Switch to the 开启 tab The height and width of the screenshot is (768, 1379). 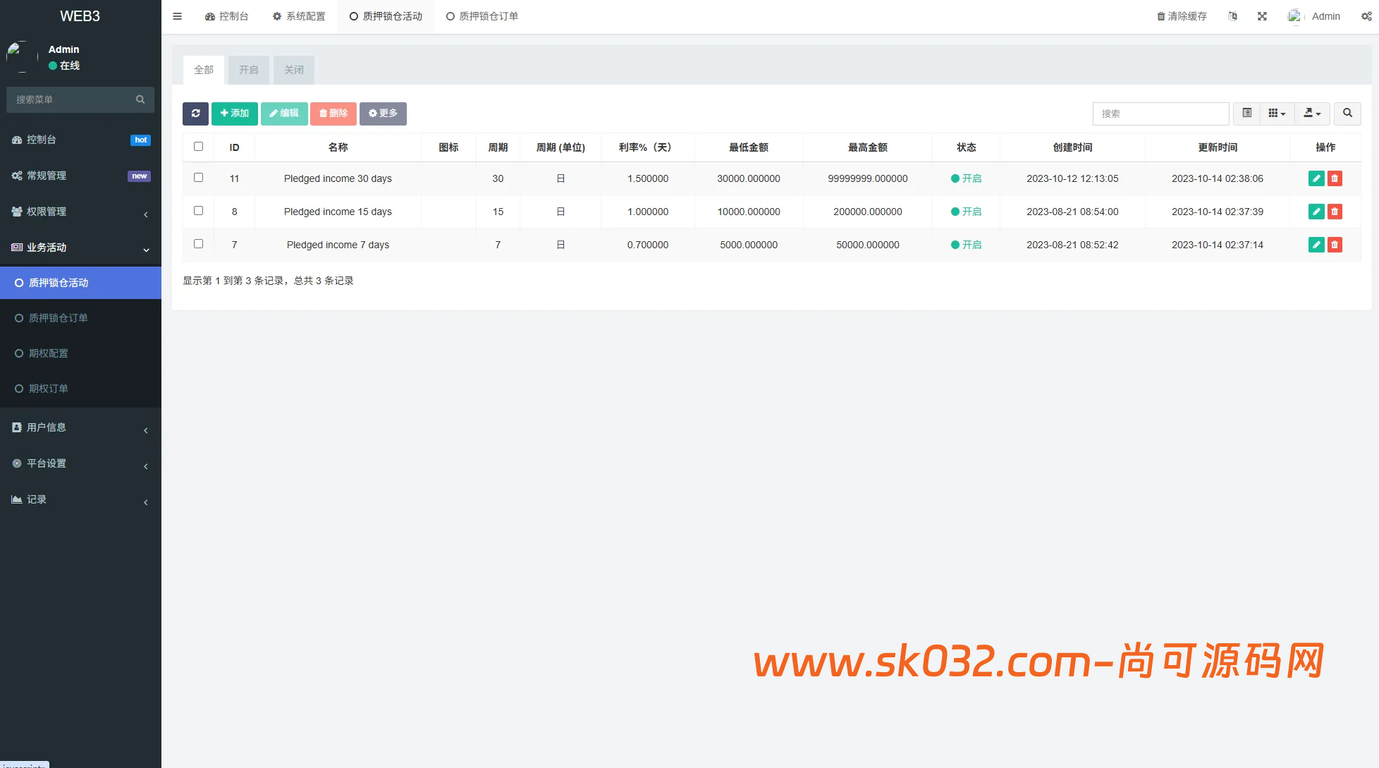(248, 70)
